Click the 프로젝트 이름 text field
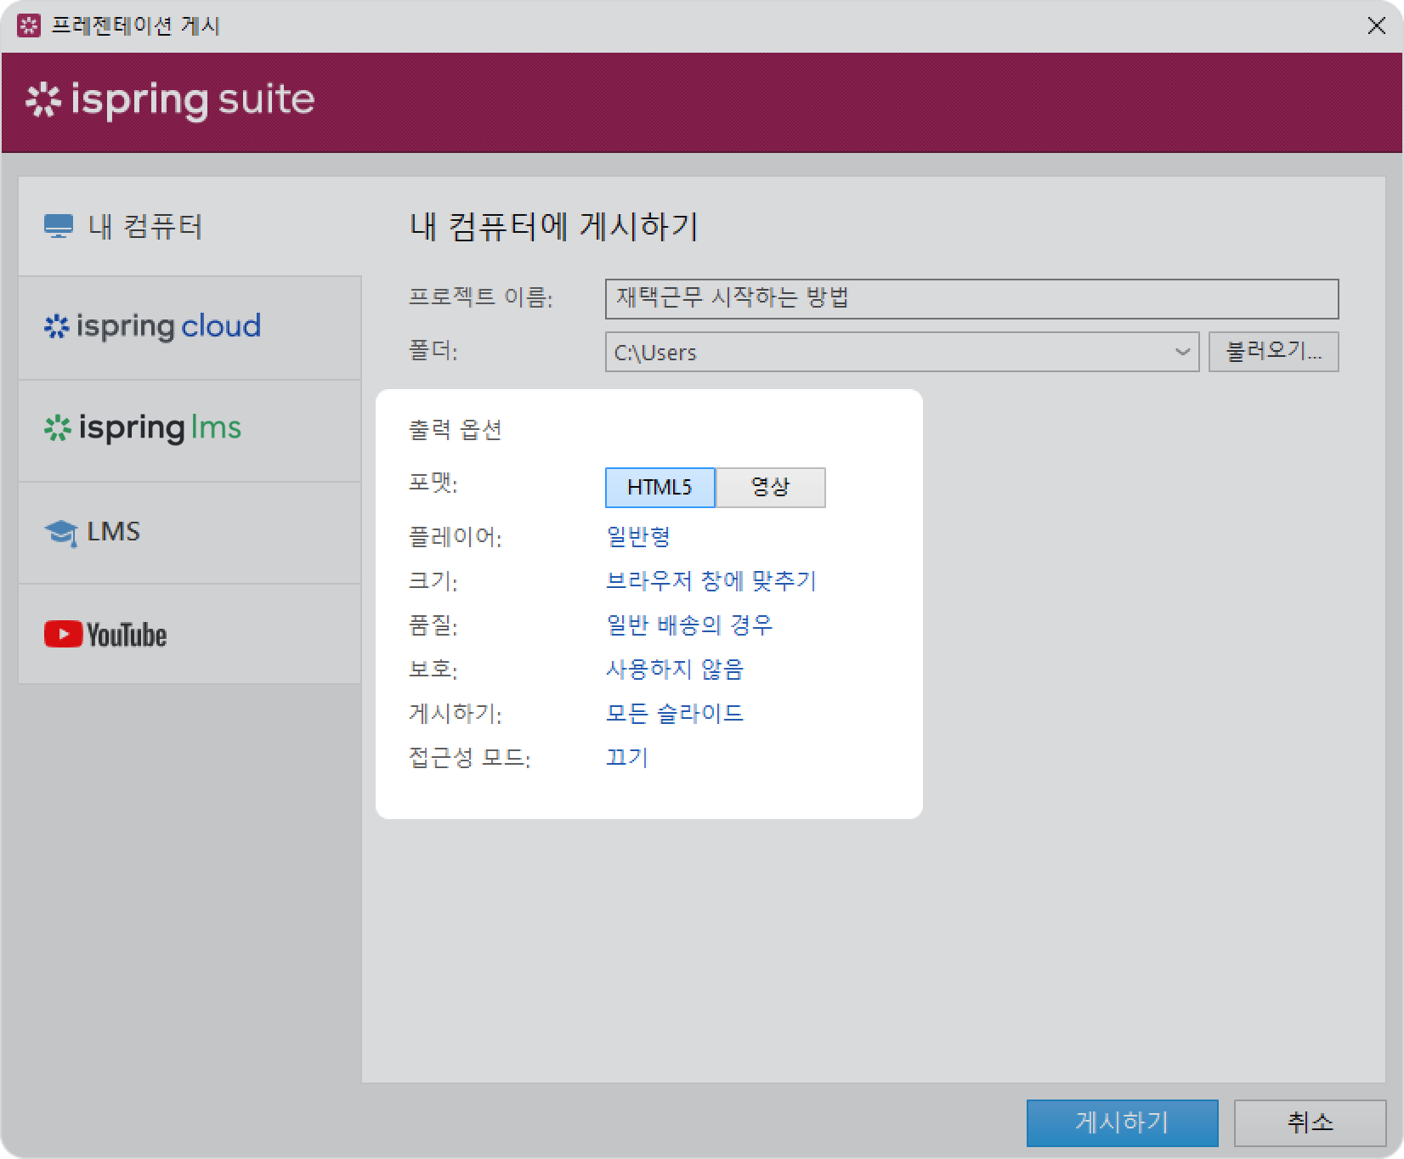This screenshot has height=1159, width=1404. click(x=971, y=299)
